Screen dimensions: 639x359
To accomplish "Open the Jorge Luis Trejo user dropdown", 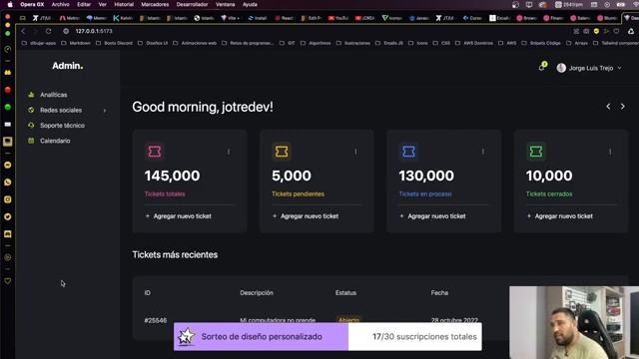I will point(589,68).
